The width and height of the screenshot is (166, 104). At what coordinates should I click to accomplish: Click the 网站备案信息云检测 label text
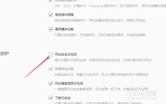pyautogui.click(x=69, y=84)
